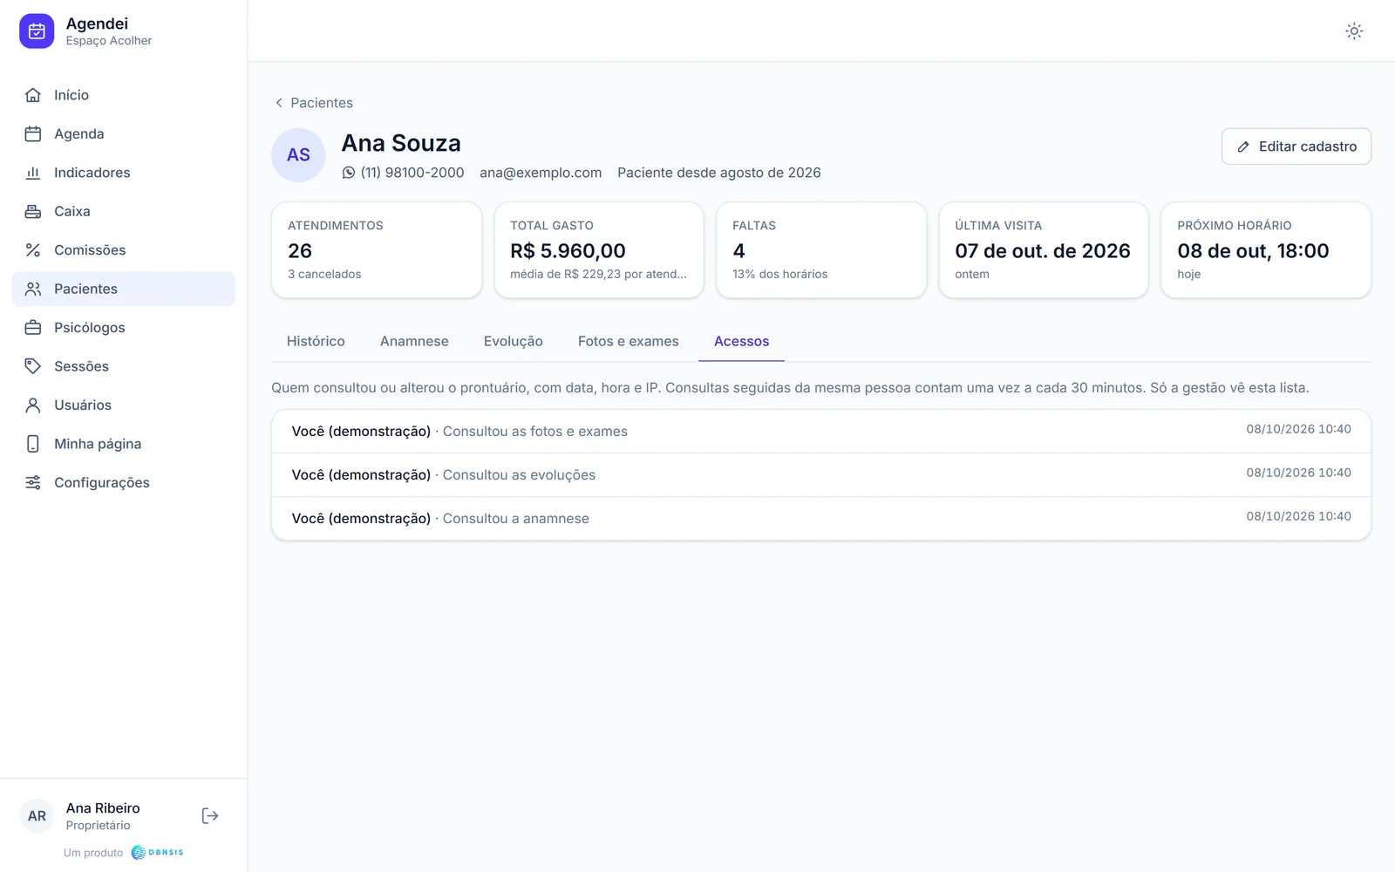Image resolution: width=1395 pixels, height=872 pixels.
Task: Click the Comissões percent icon
Action: tap(33, 250)
